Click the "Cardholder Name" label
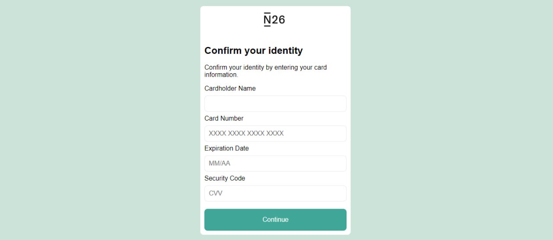Screen dimensions: 553x240 pyautogui.click(x=230, y=88)
